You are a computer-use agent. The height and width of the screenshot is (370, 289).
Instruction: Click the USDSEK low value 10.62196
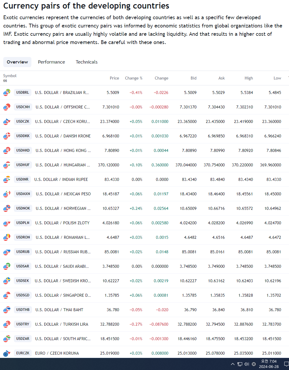point(273,281)
